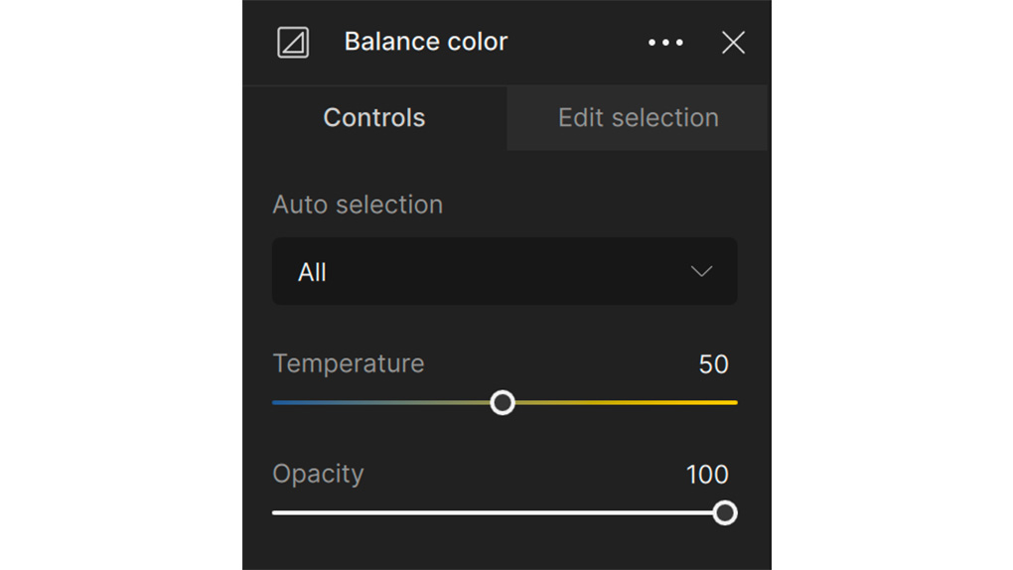Click the blue cool end of Temperature slider
This screenshot has height=570, width=1013.
tap(279, 402)
